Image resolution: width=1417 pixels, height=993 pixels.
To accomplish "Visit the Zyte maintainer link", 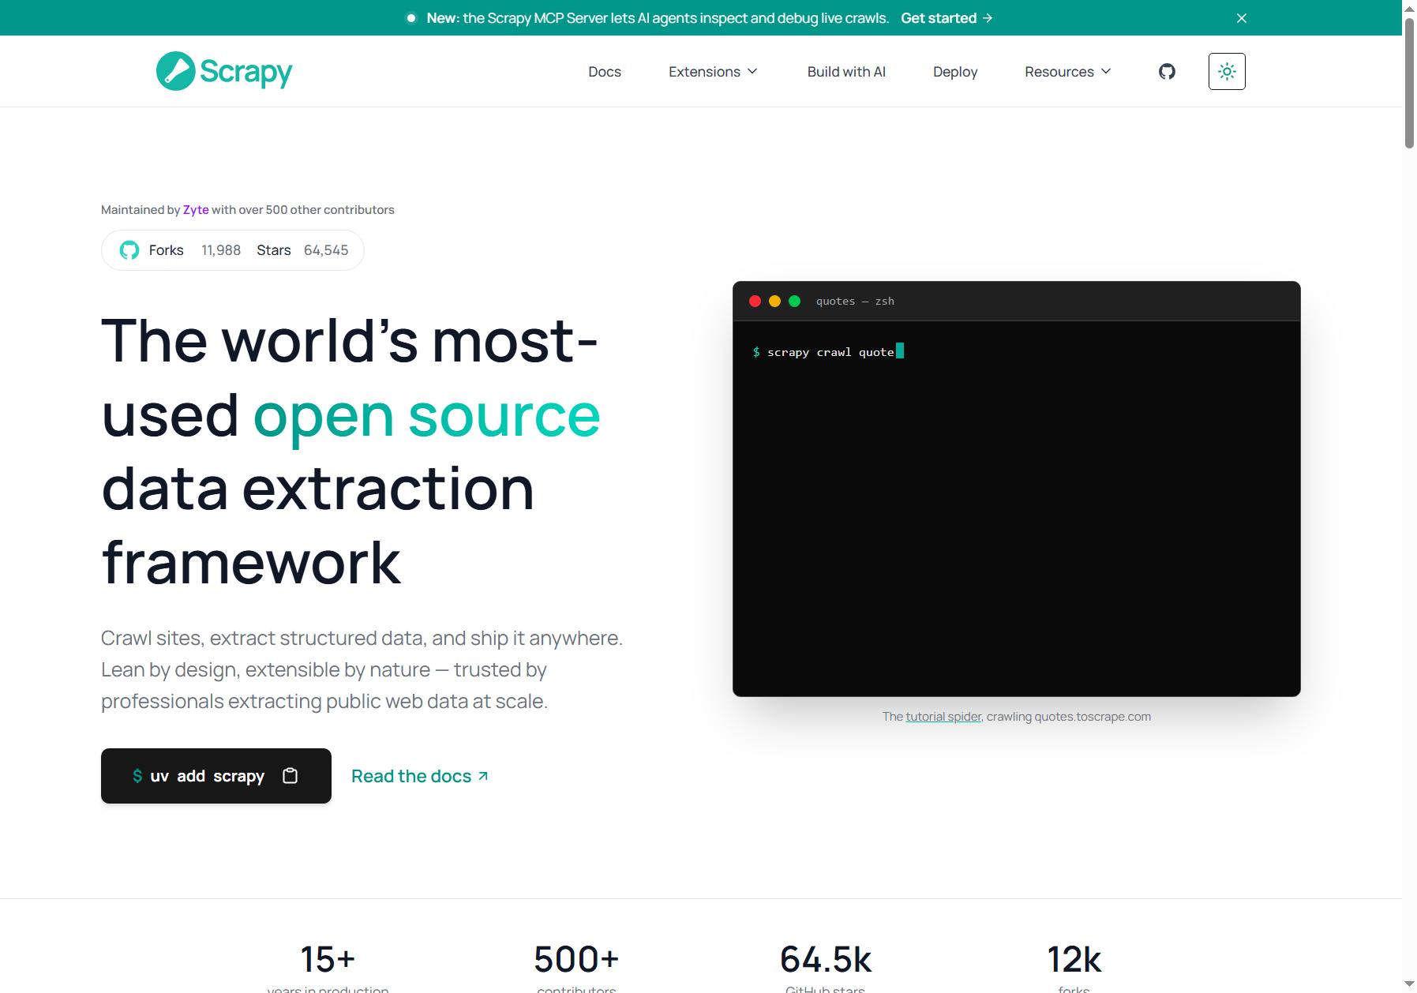I will pyautogui.click(x=196, y=210).
